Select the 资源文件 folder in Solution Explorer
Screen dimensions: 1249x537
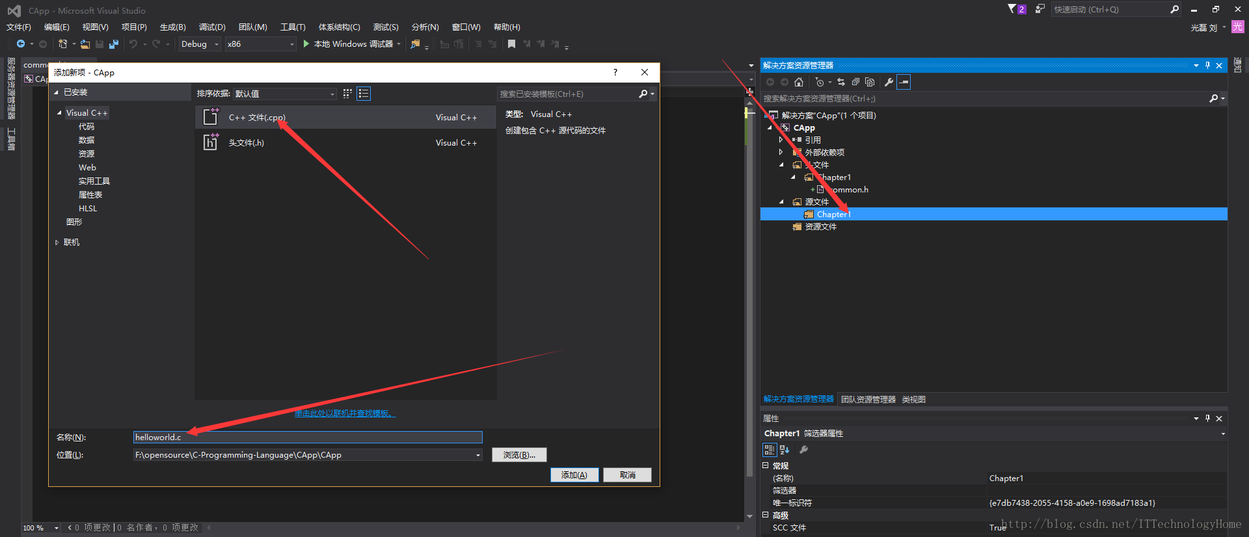pos(820,226)
